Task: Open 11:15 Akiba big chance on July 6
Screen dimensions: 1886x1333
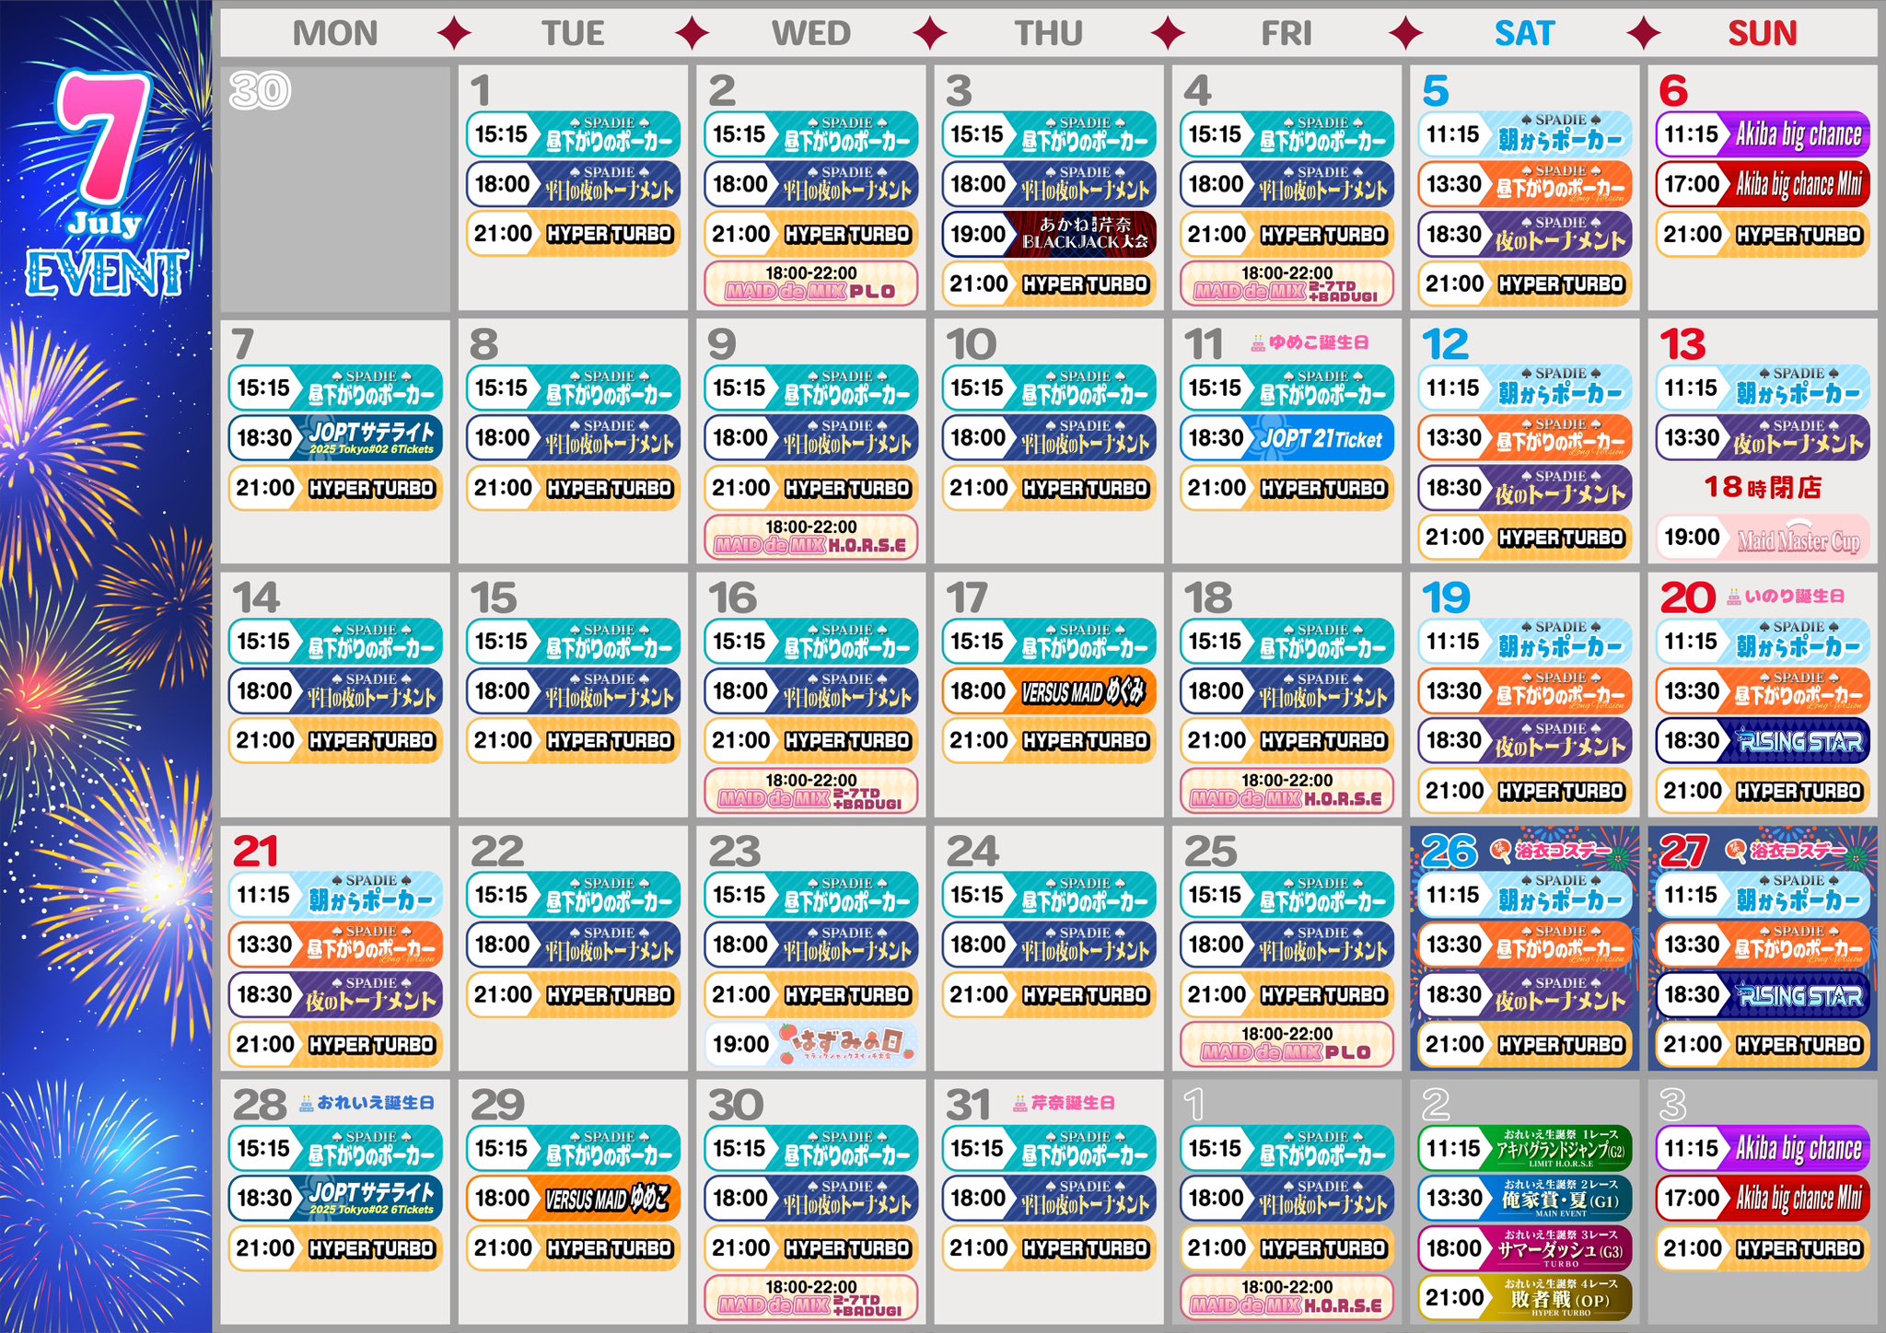Action: [x=1763, y=134]
